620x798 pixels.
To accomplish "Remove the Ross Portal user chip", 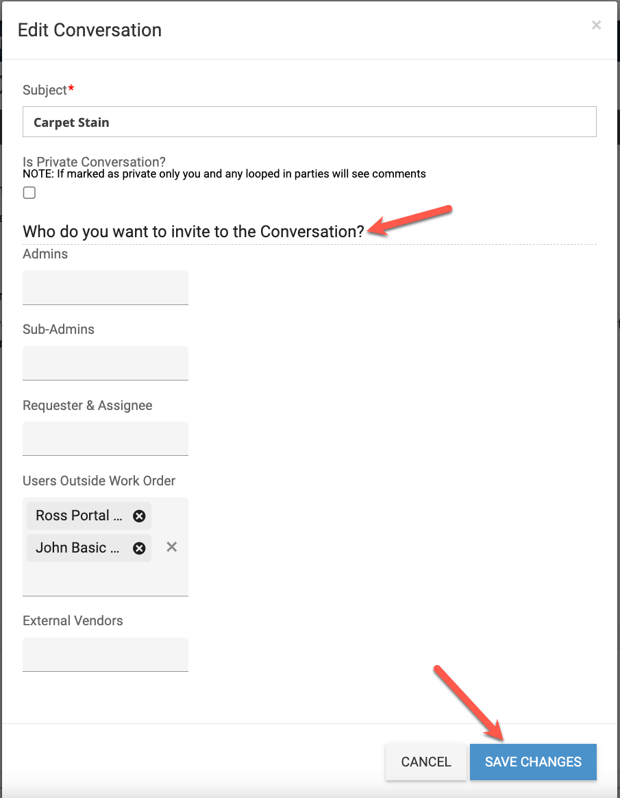I will [139, 516].
